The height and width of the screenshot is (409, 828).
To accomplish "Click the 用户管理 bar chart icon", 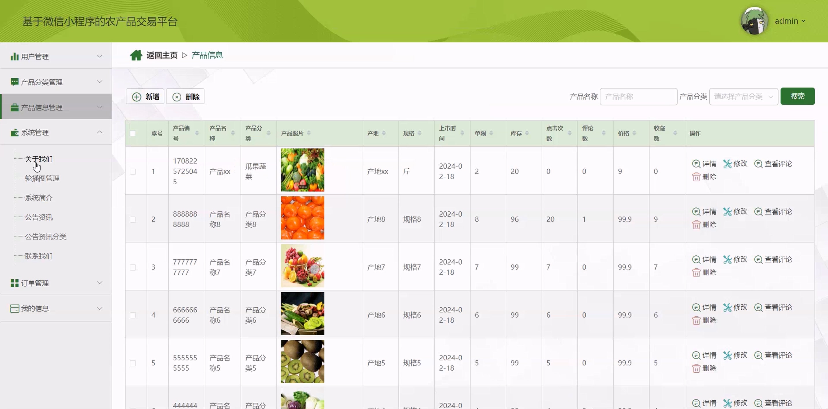I will [14, 57].
